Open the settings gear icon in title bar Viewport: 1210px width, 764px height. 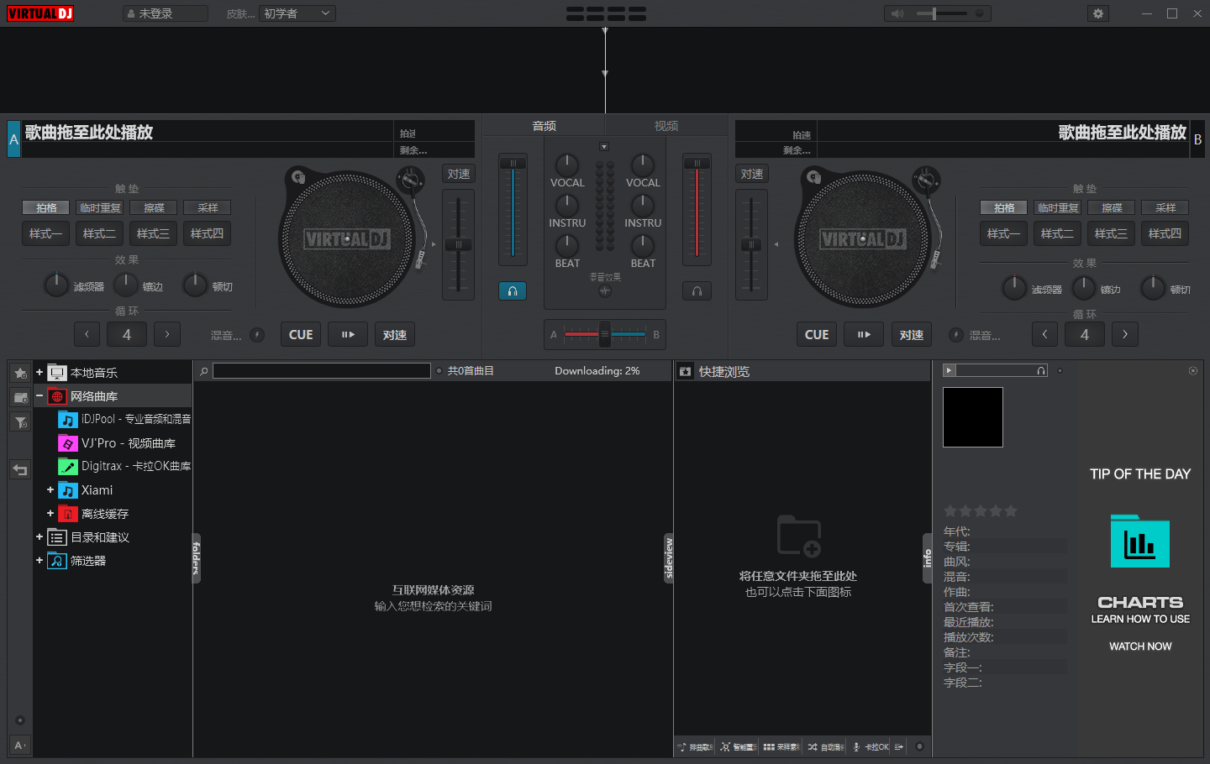(1098, 13)
